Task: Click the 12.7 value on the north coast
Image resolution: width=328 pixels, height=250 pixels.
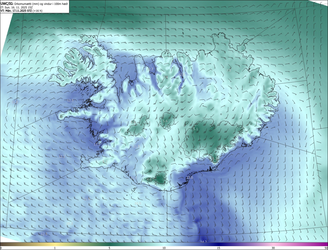Action: [150, 69]
